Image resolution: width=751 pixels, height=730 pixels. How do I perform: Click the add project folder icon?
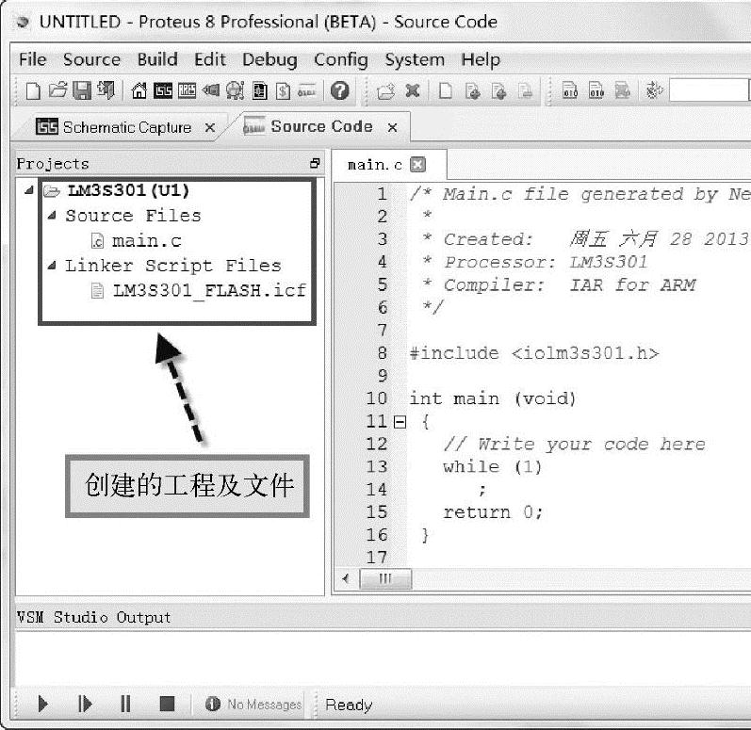[x=386, y=90]
